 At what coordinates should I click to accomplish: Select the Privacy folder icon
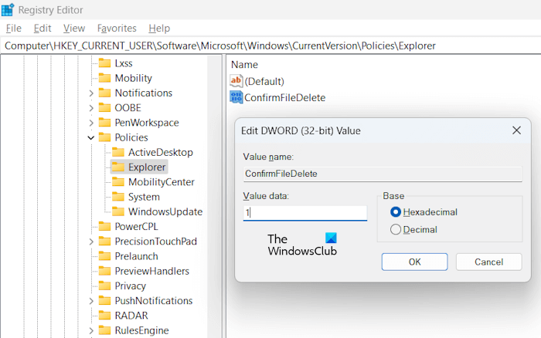[x=105, y=286]
